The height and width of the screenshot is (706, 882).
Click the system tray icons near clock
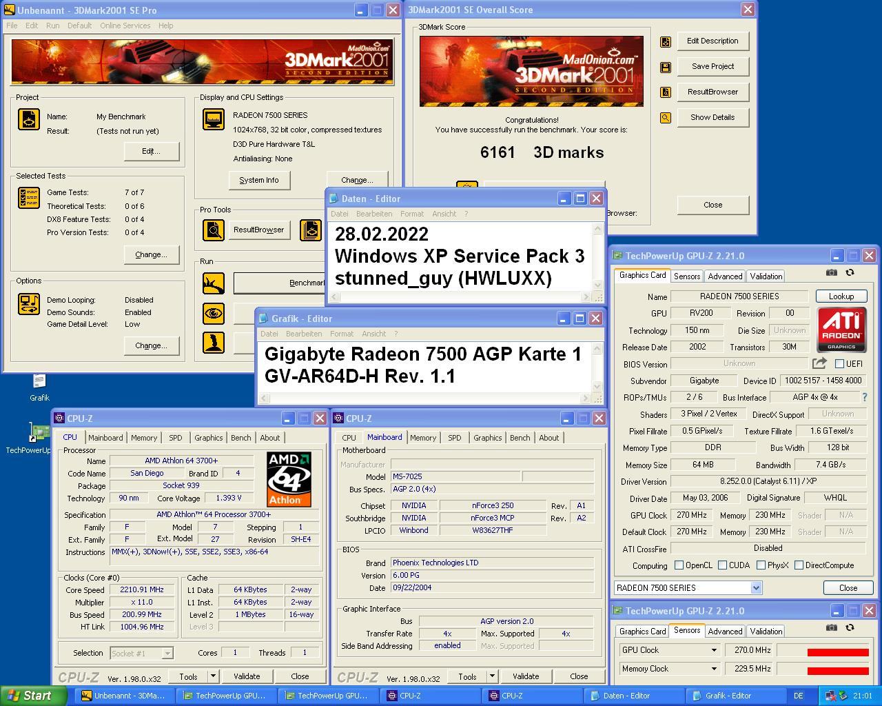click(836, 696)
